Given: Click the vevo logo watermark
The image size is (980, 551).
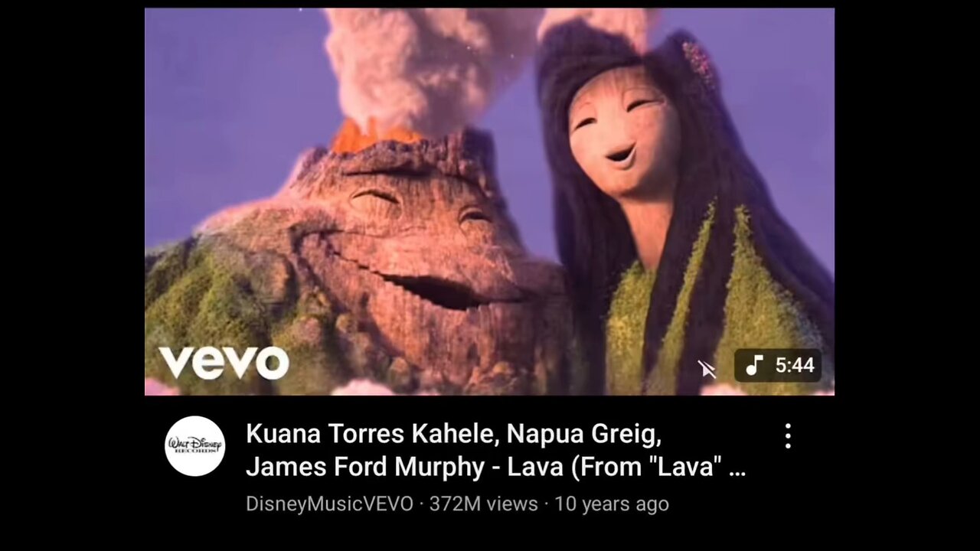Looking at the screenshot, I should (224, 362).
